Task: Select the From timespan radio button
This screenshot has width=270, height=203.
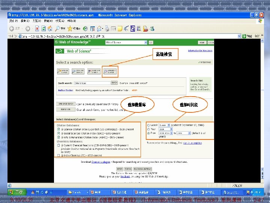Action: point(148,133)
